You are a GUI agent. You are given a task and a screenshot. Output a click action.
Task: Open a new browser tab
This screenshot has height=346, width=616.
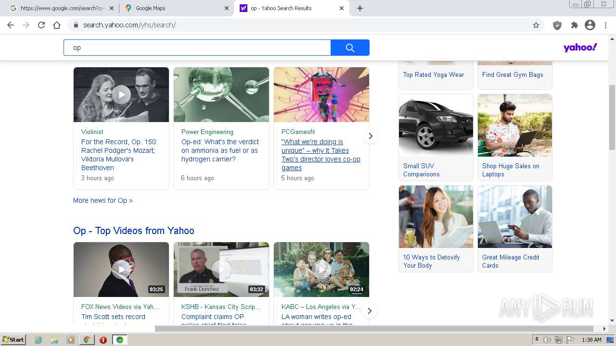click(x=360, y=8)
